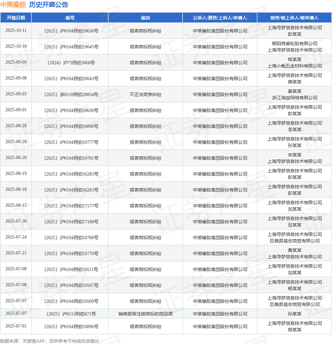Select the defendant name 颜某某
The height and width of the screenshot is (344, 332).
294,330
